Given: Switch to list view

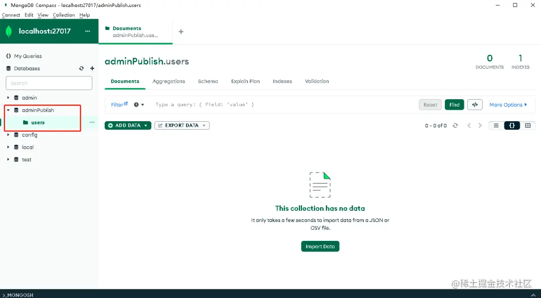Looking at the screenshot, I should tap(496, 126).
